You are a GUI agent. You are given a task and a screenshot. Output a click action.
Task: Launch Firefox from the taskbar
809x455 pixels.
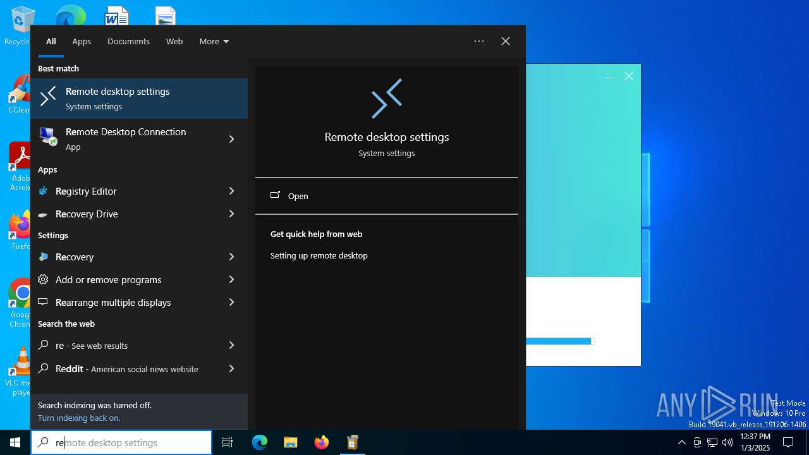point(322,442)
